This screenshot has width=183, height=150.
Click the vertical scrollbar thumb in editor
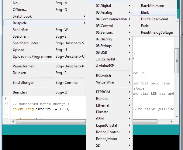(177, 61)
